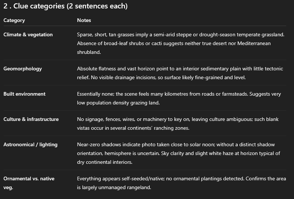Viewport: 294px width, 199px height.
Task: Click the 'Sparse, short, tan grasses' note
Action: point(181,43)
